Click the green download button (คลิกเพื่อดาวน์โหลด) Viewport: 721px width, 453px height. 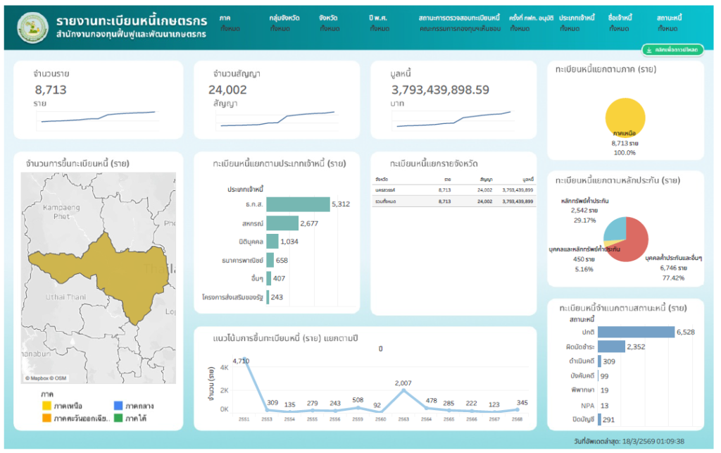[x=672, y=50]
